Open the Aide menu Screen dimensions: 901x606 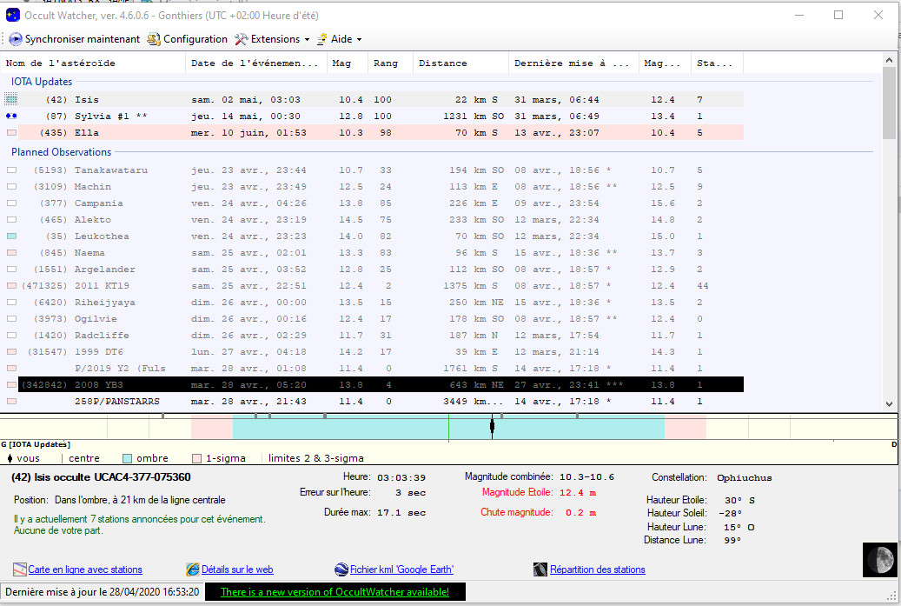tap(340, 39)
